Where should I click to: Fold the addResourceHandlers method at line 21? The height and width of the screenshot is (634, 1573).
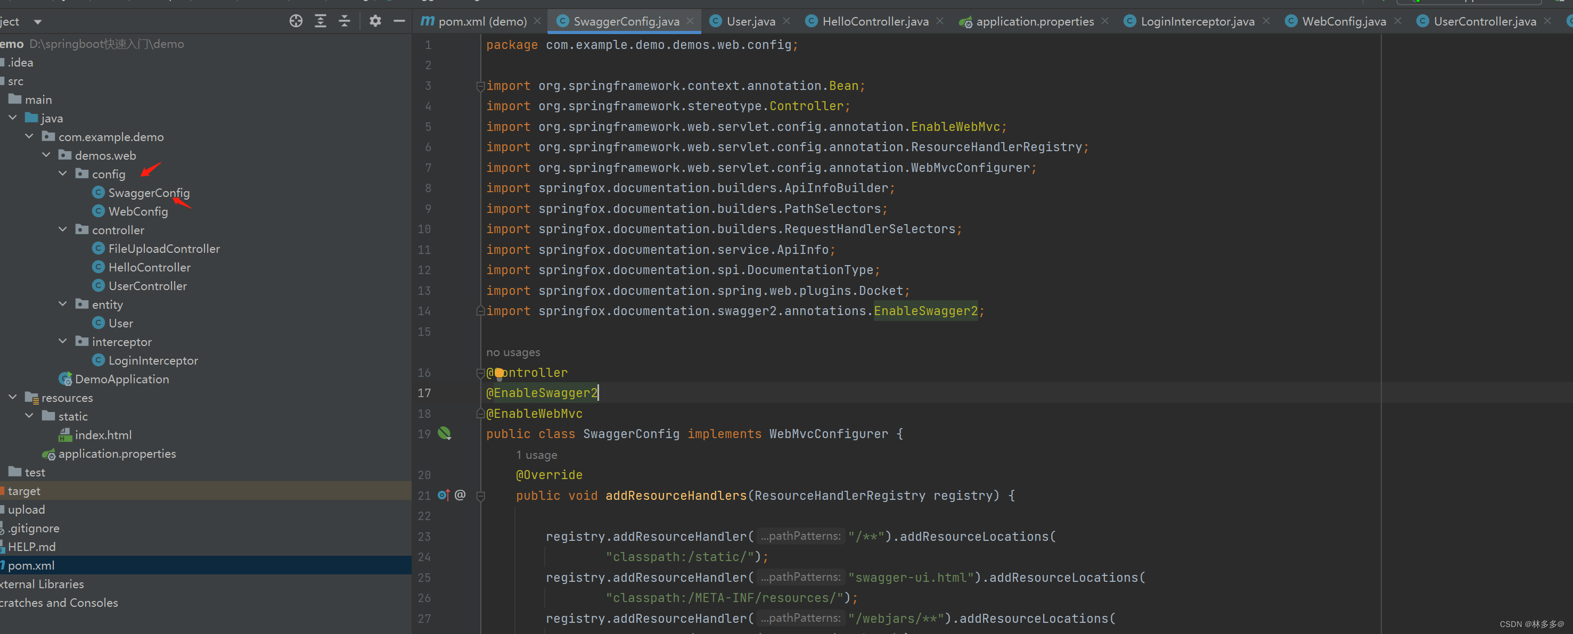tap(480, 496)
